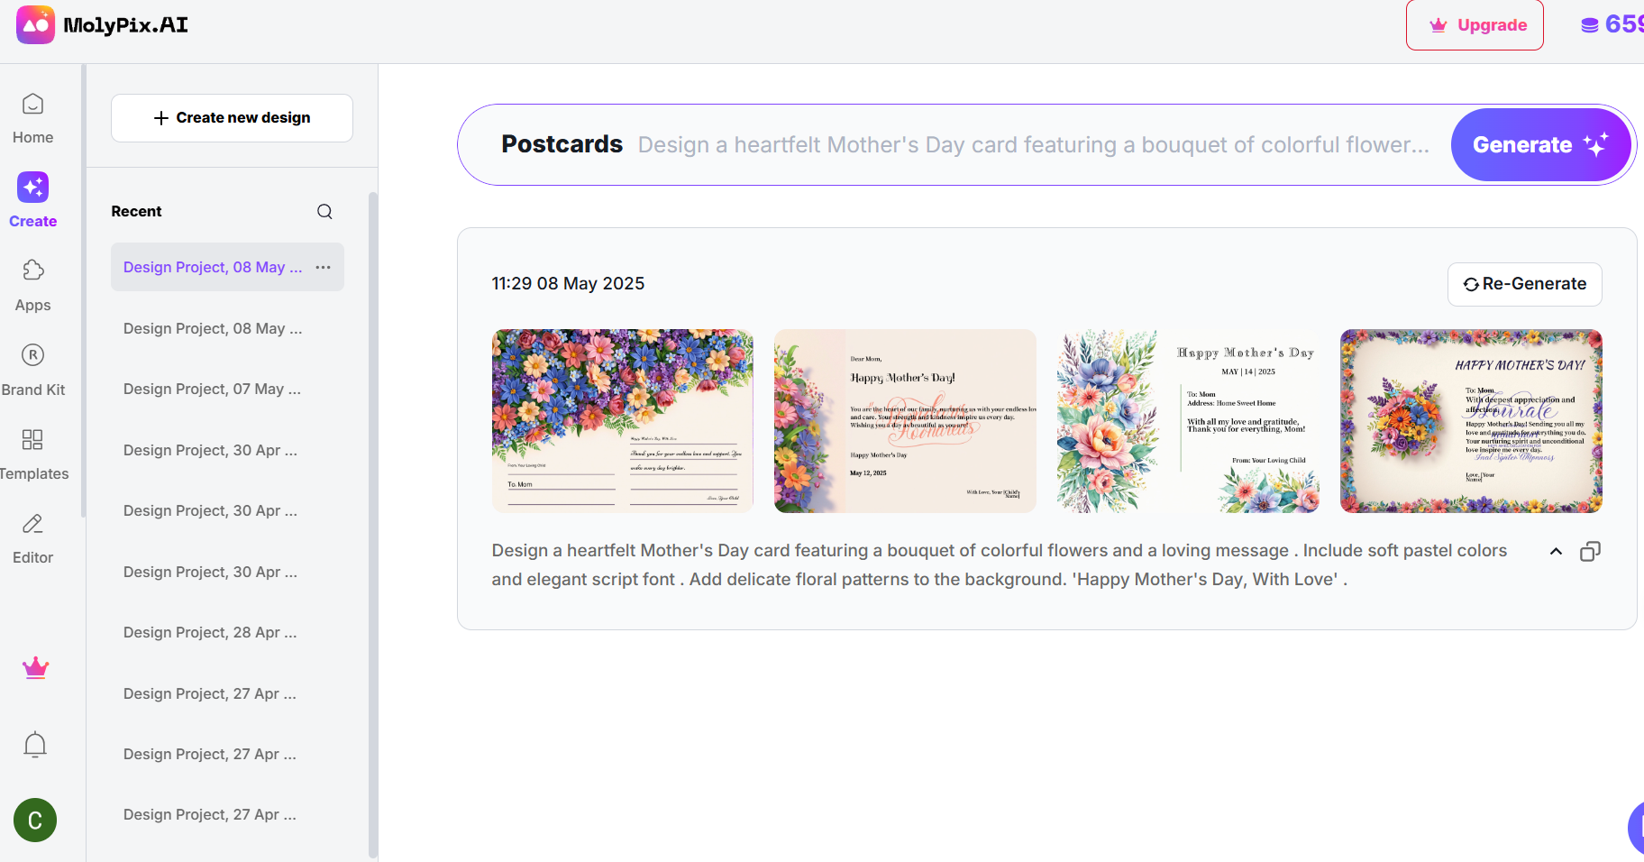This screenshot has width=1644, height=862.
Task: Select the Create sparkle icon
Action: click(33, 188)
